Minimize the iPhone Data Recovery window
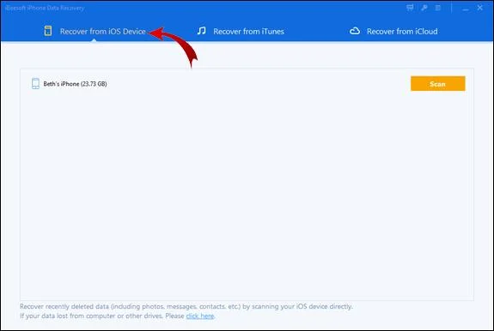The width and height of the screenshot is (494, 331). pos(466,9)
